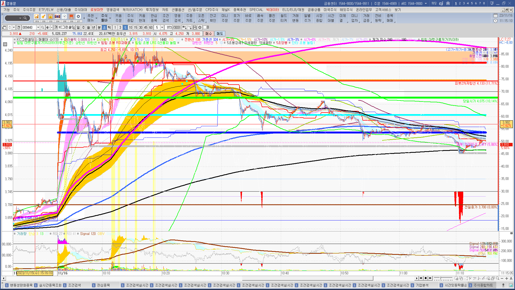
Task: Click the camera screenshot icon S4
Action: [x=57, y=17]
